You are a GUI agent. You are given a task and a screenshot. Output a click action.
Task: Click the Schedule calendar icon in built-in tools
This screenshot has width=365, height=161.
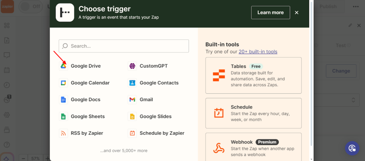coord(219,113)
